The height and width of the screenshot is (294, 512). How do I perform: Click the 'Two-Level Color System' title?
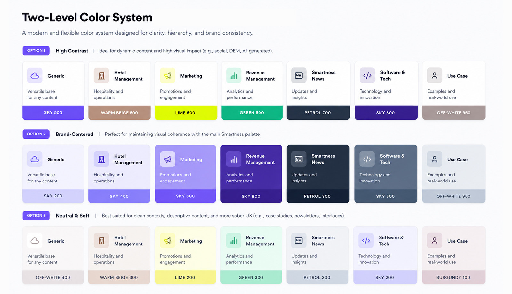(x=87, y=18)
